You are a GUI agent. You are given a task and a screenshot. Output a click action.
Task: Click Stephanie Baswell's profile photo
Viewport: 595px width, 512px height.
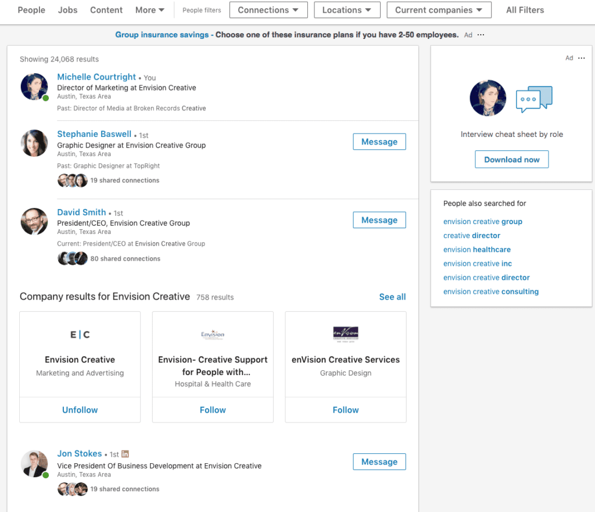point(34,143)
